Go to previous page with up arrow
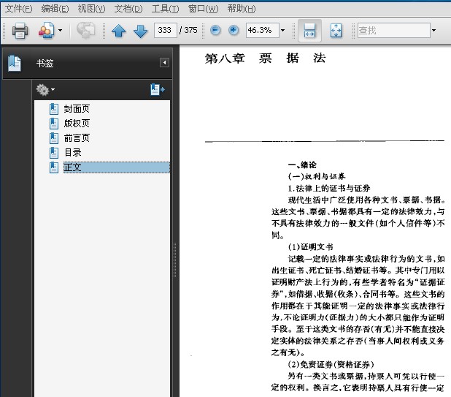451x397 pixels. pyautogui.click(x=118, y=31)
